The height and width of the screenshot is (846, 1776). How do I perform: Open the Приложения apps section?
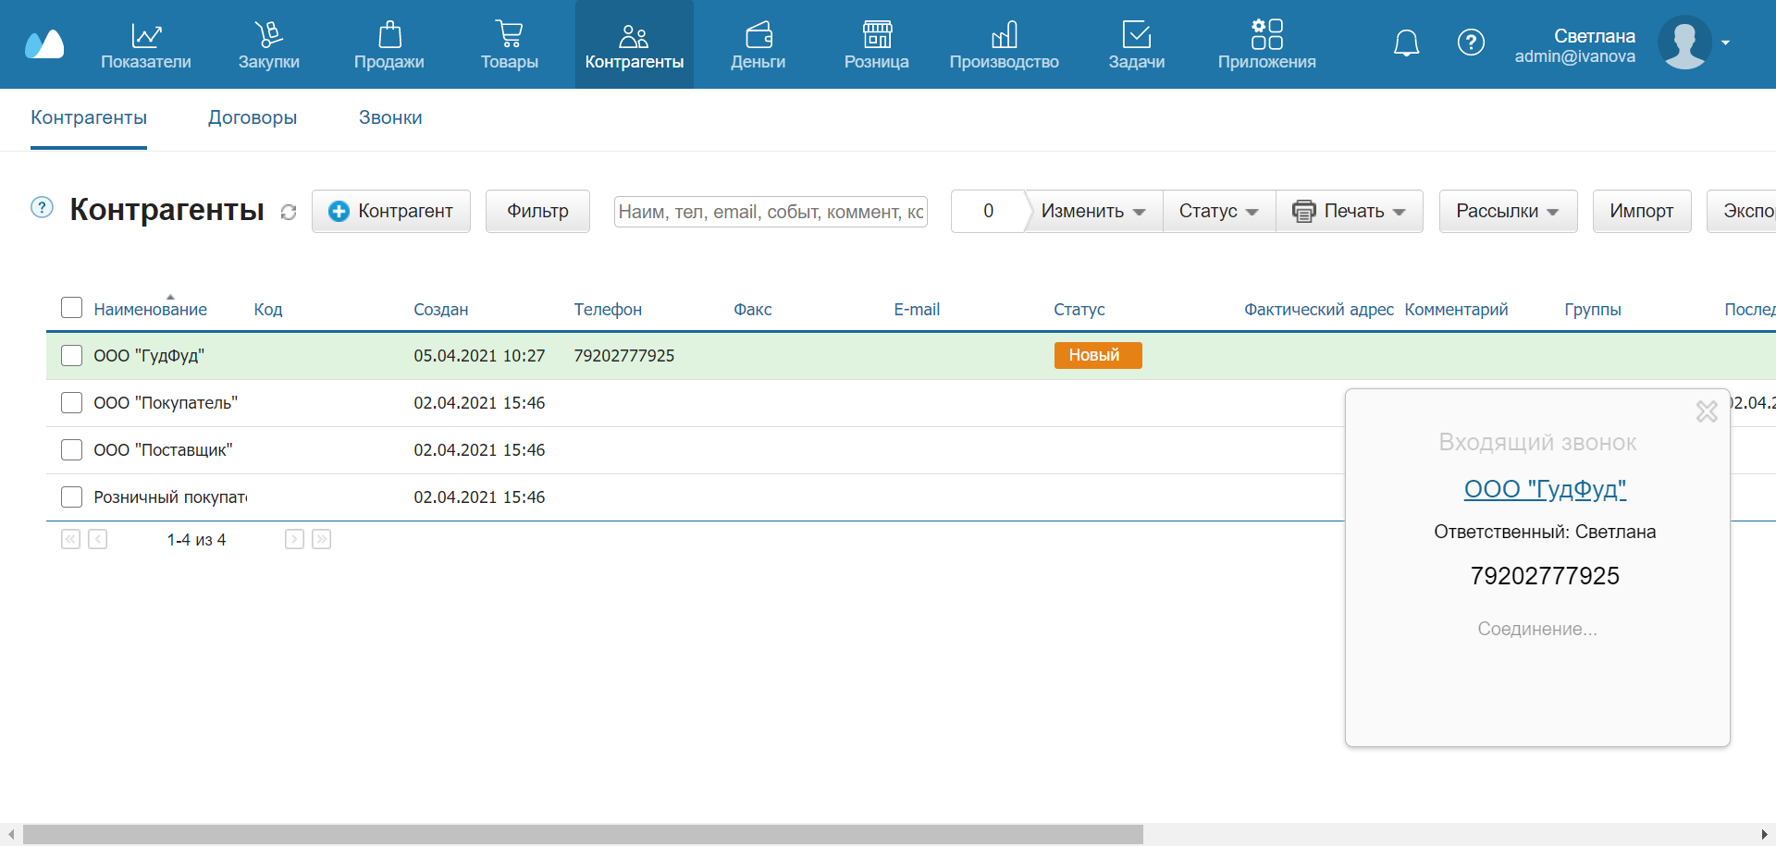1266,45
